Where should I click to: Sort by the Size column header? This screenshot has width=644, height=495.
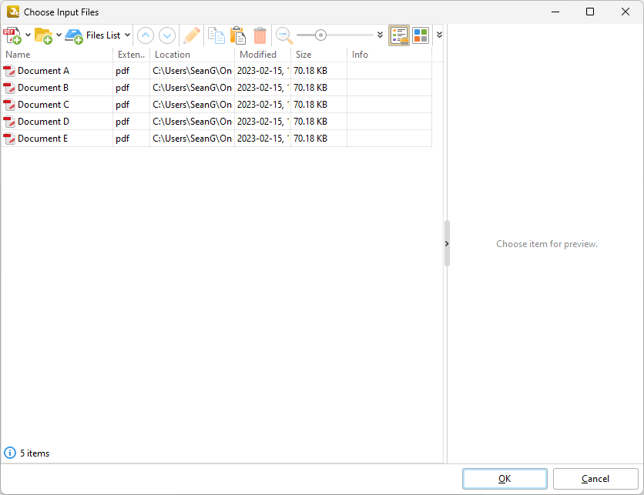pos(319,55)
